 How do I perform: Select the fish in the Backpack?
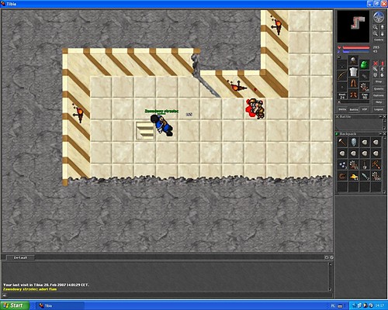click(365, 176)
